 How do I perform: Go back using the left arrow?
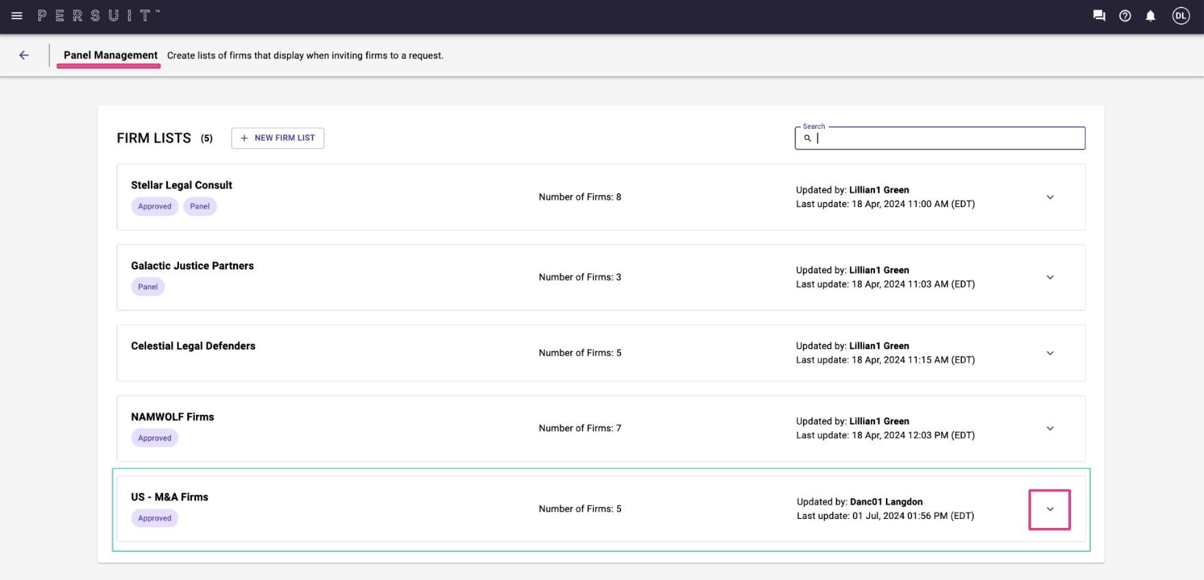tap(24, 56)
